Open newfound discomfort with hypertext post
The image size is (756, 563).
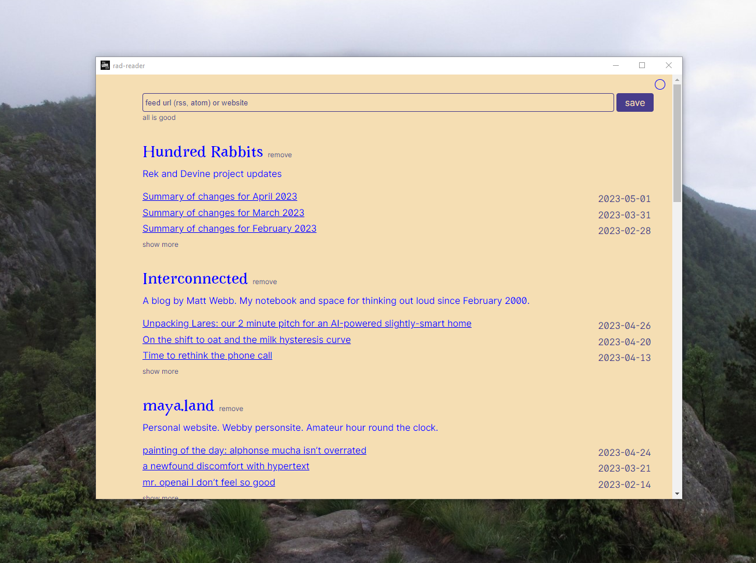226,466
